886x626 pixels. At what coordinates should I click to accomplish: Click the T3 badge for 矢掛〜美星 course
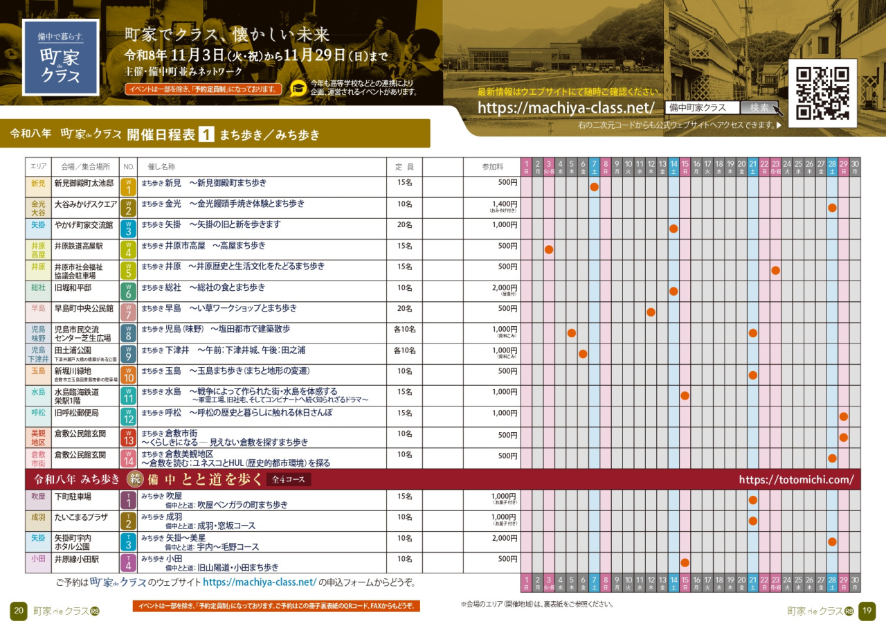click(128, 542)
